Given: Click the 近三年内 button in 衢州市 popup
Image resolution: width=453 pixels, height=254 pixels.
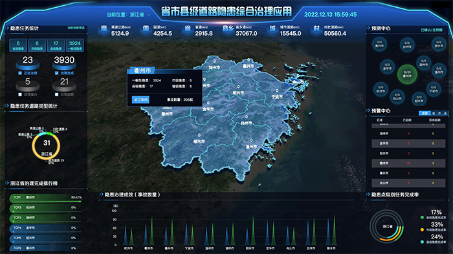Looking at the screenshot, I should pos(140,100).
